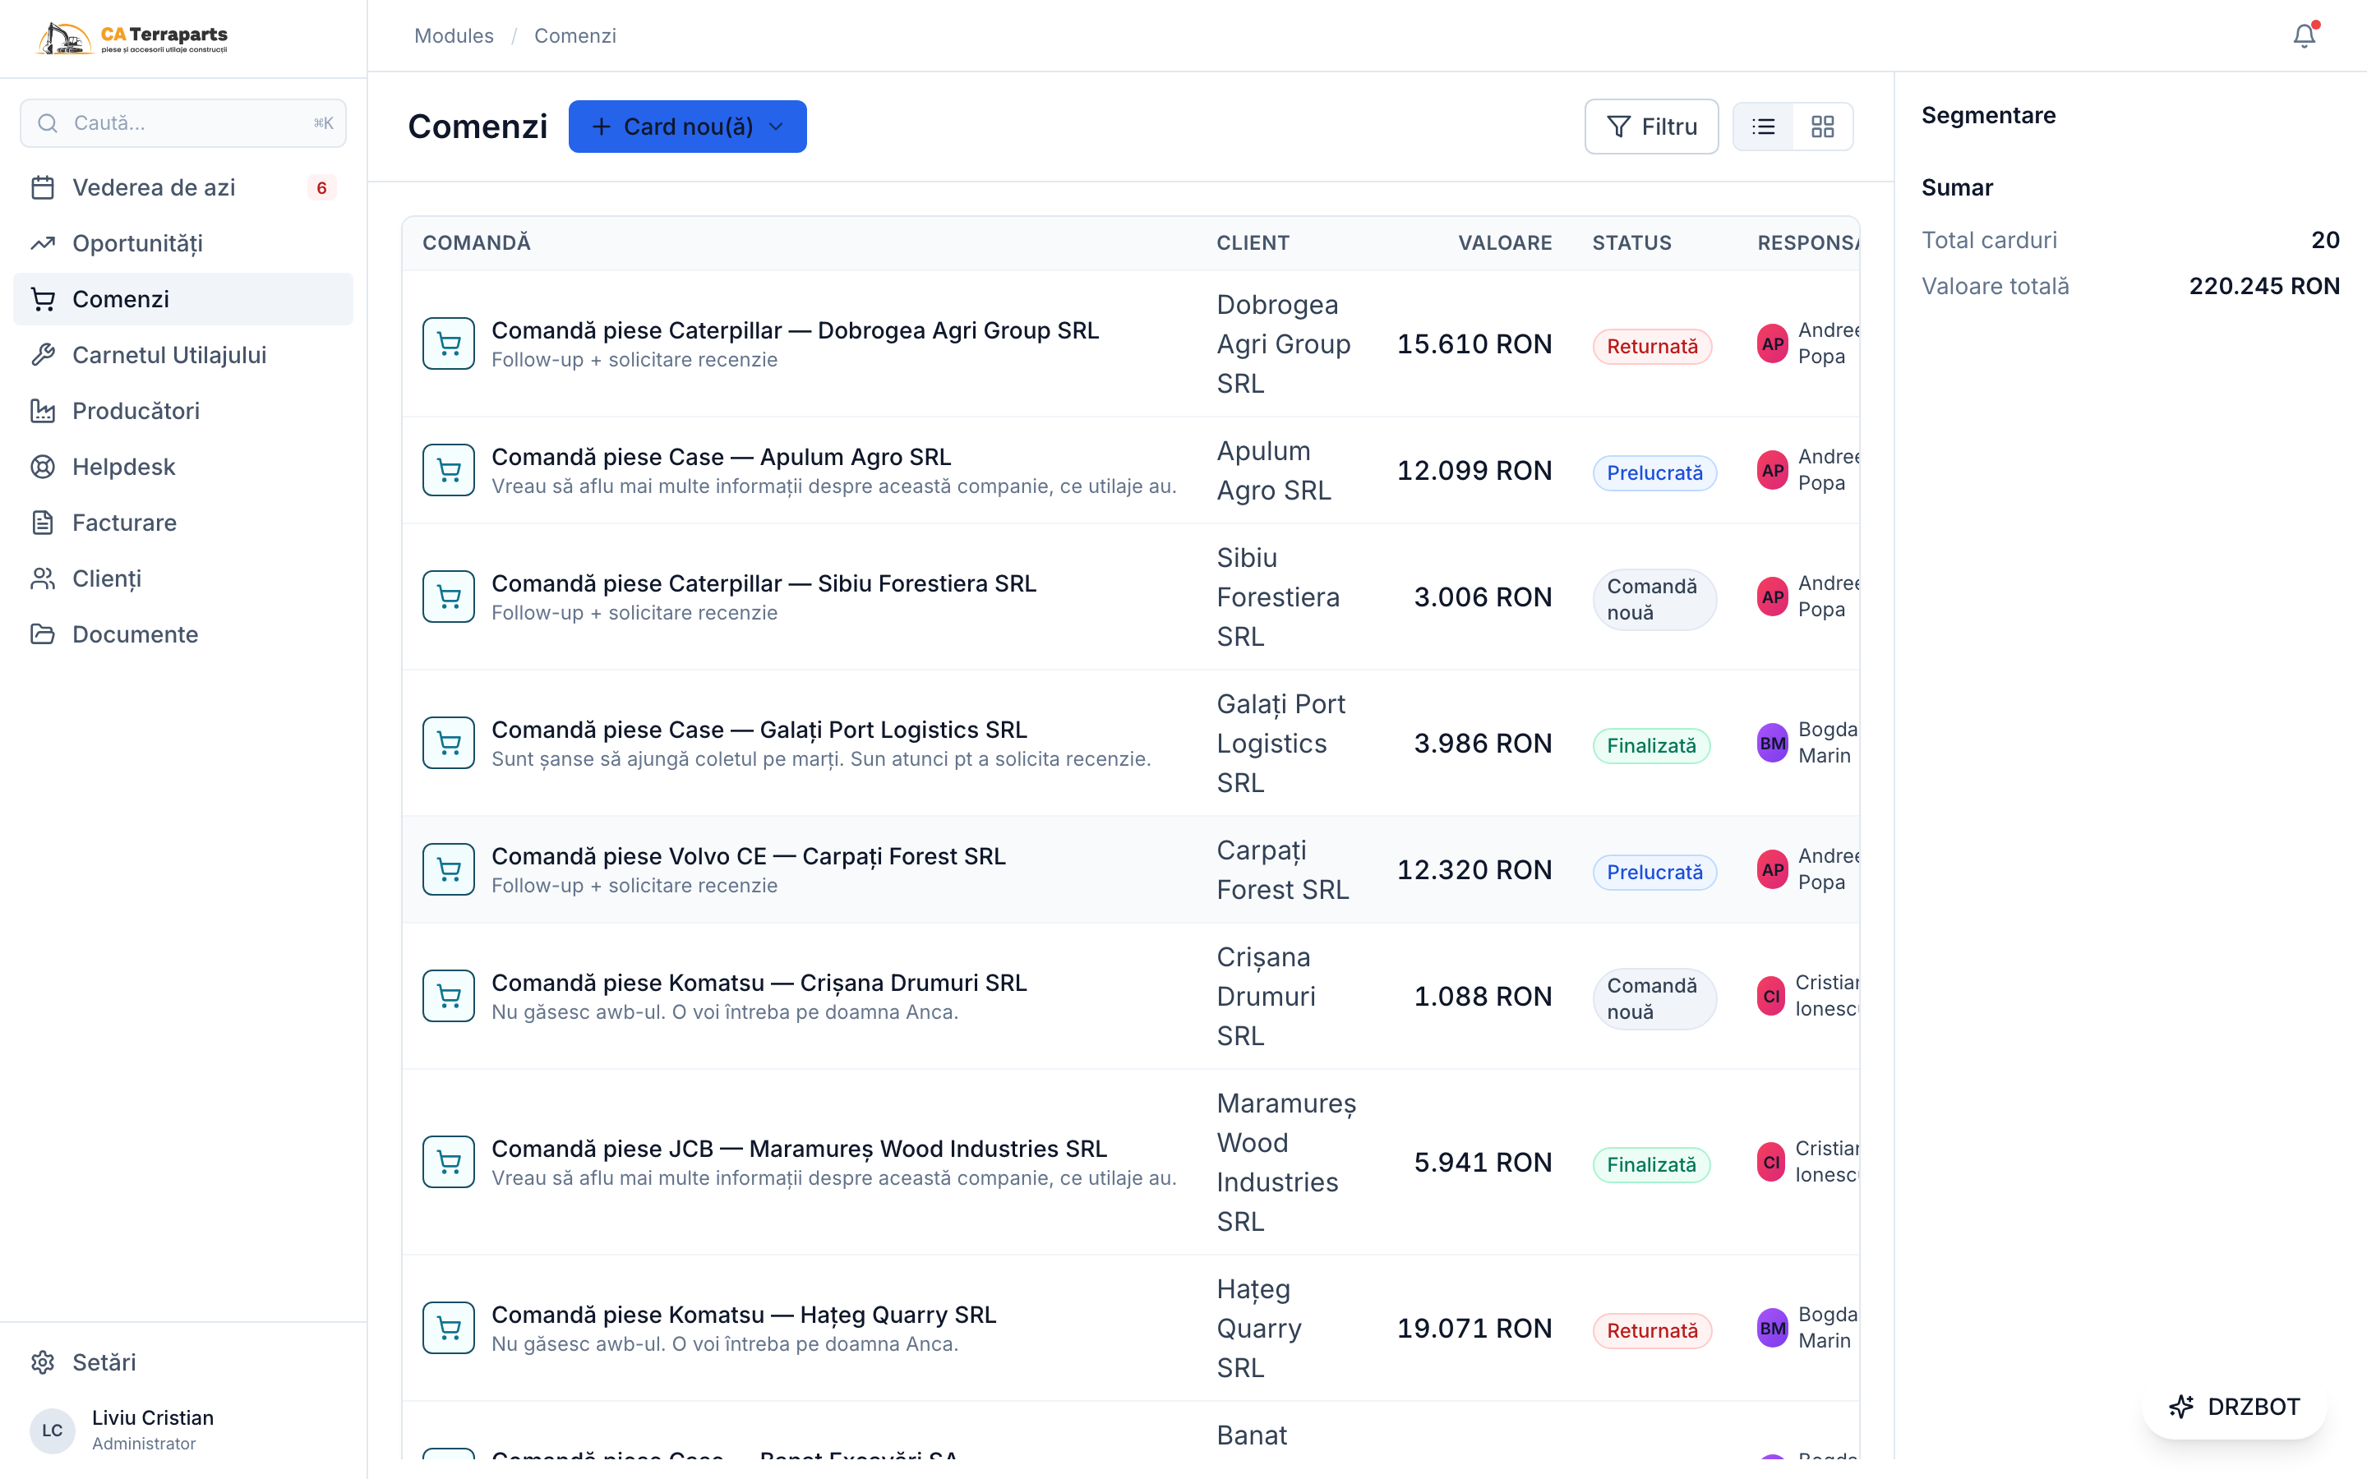This screenshot has height=1479, width=2367.
Task: Focus the Caută search field
Action: coord(183,122)
